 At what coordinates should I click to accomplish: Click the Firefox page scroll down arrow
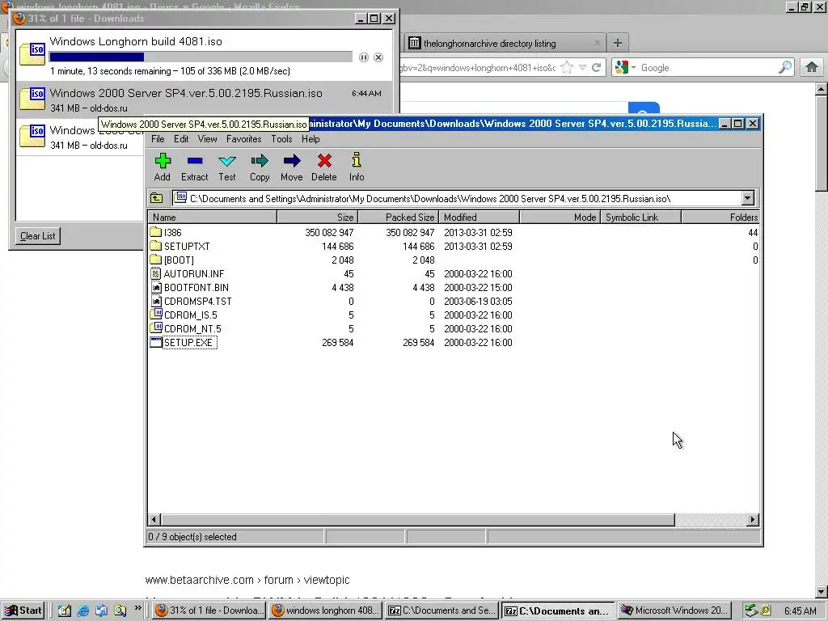point(822,591)
